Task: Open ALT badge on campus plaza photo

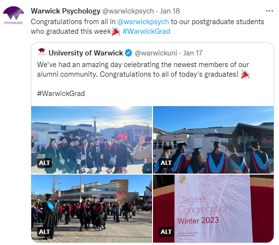Action: (44, 231)
